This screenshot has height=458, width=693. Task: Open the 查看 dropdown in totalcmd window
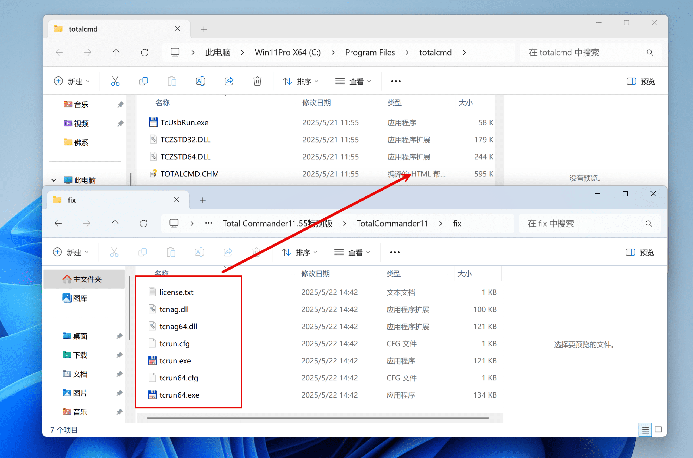tap(353, 81)
